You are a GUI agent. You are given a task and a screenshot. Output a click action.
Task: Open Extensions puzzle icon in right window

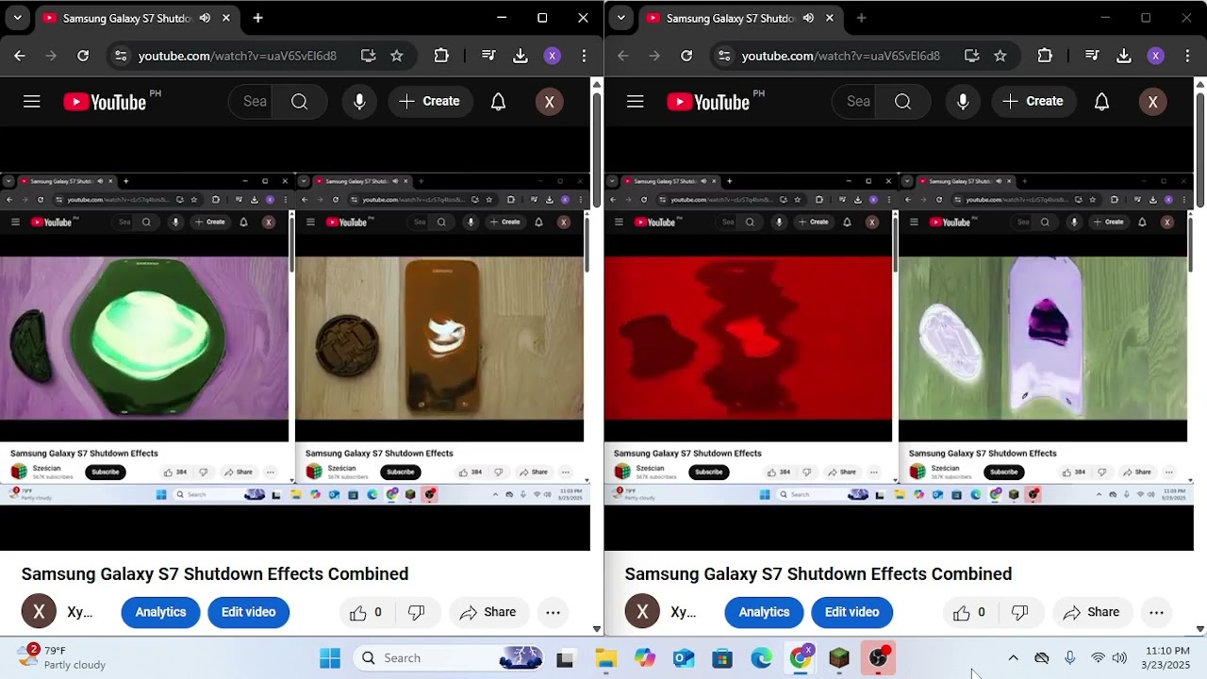click(1045, 56)
